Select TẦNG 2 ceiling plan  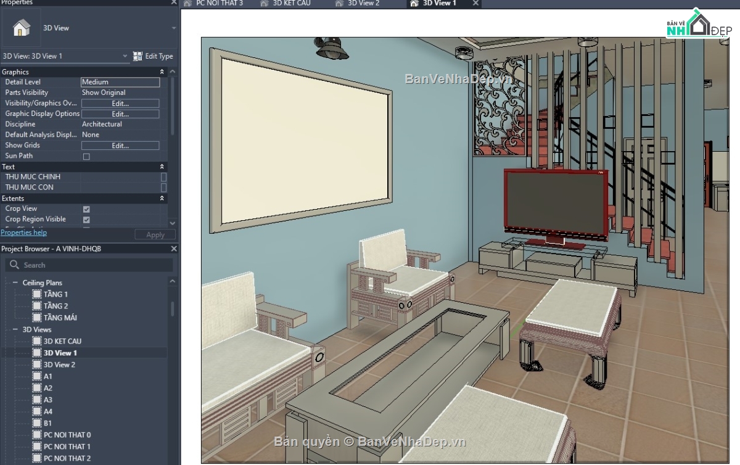(x=56, y=306)
